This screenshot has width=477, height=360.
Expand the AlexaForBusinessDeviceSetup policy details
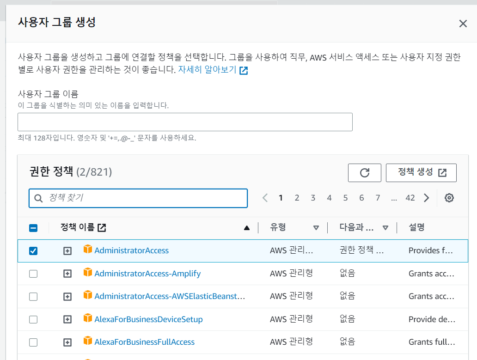[67, 319]
